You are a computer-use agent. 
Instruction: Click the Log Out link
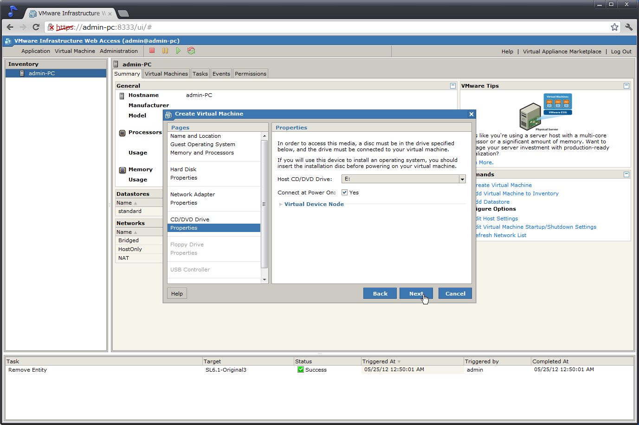tap(621, 52)
